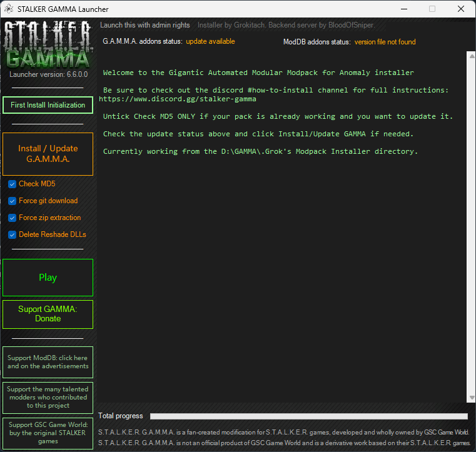Viewport: 476px width, 452px height.
Task: Click Support GSC Game World button
Action: pos(48,433)
